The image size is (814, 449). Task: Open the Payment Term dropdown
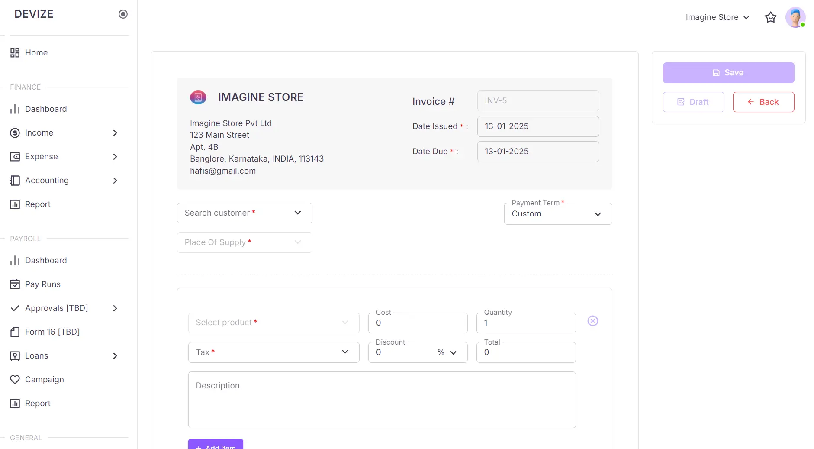[558, 214]
